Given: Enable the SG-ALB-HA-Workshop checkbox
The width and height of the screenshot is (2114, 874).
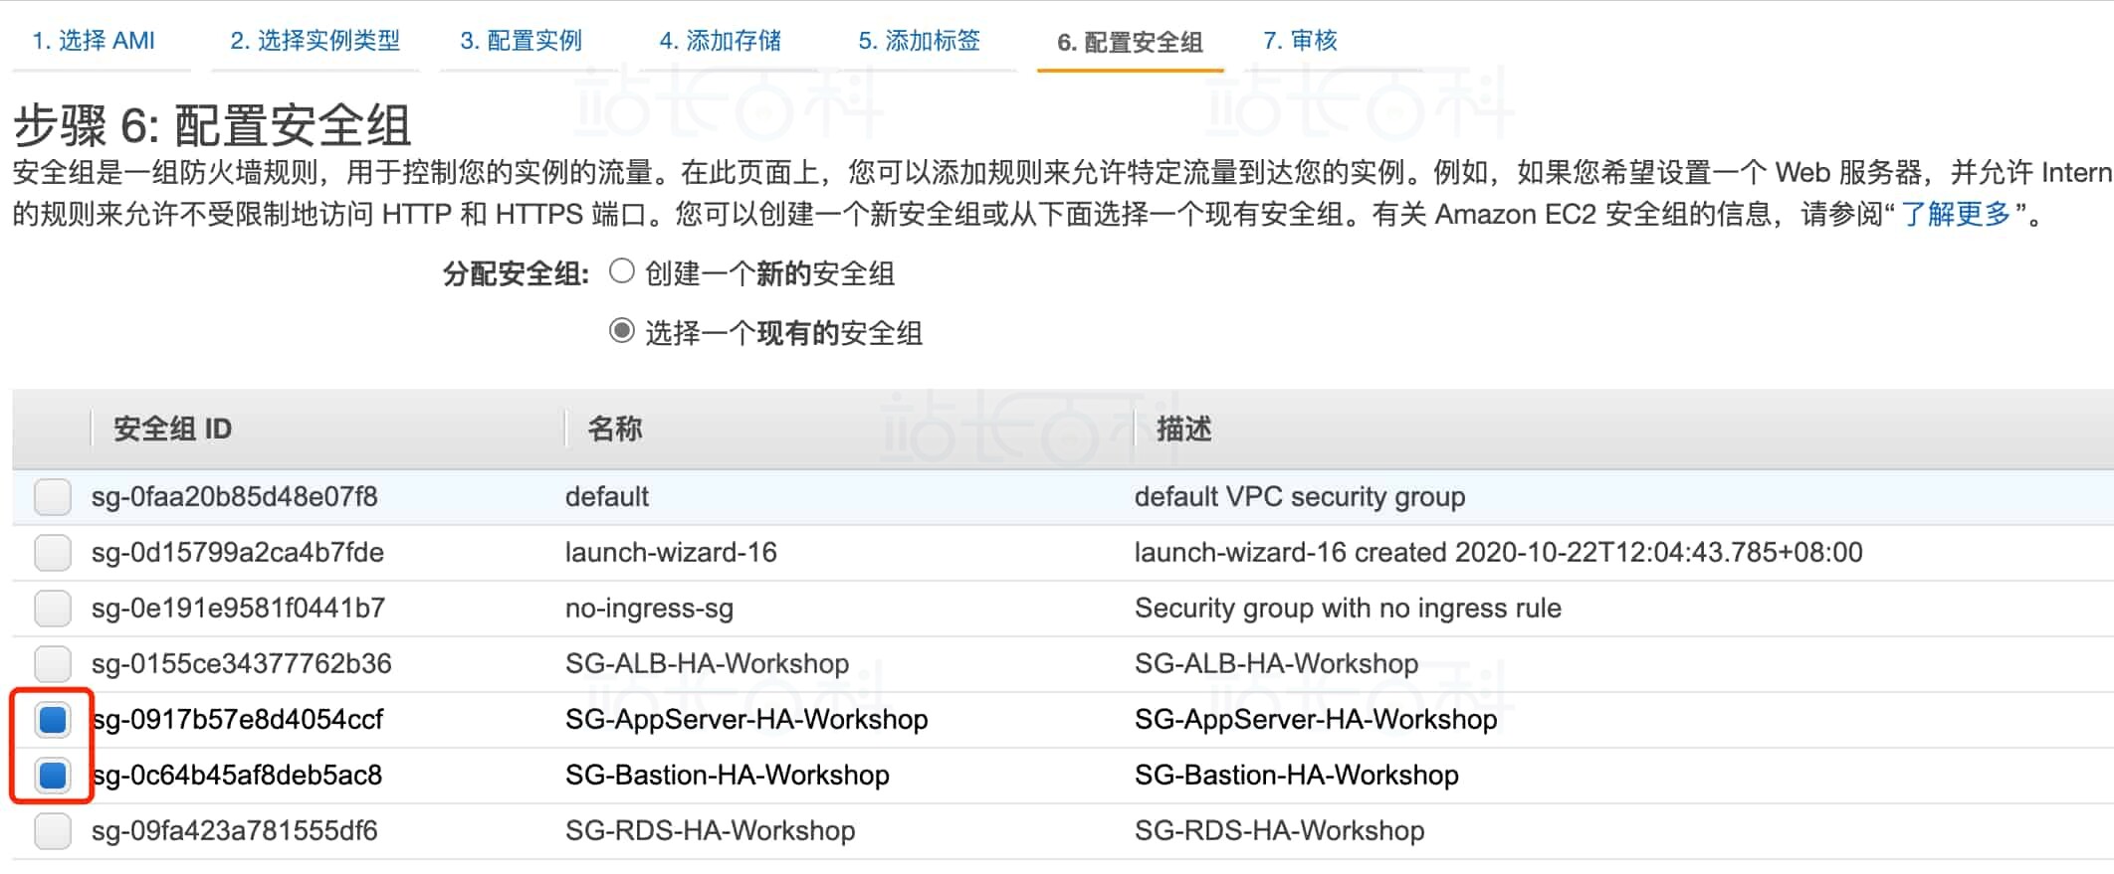Looking at the screenshot, I should click(x=52, y=663).
